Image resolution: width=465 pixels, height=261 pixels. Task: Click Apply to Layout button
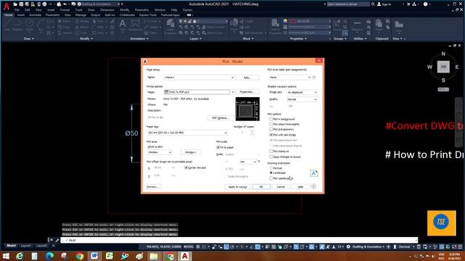[x=238, y=187]
